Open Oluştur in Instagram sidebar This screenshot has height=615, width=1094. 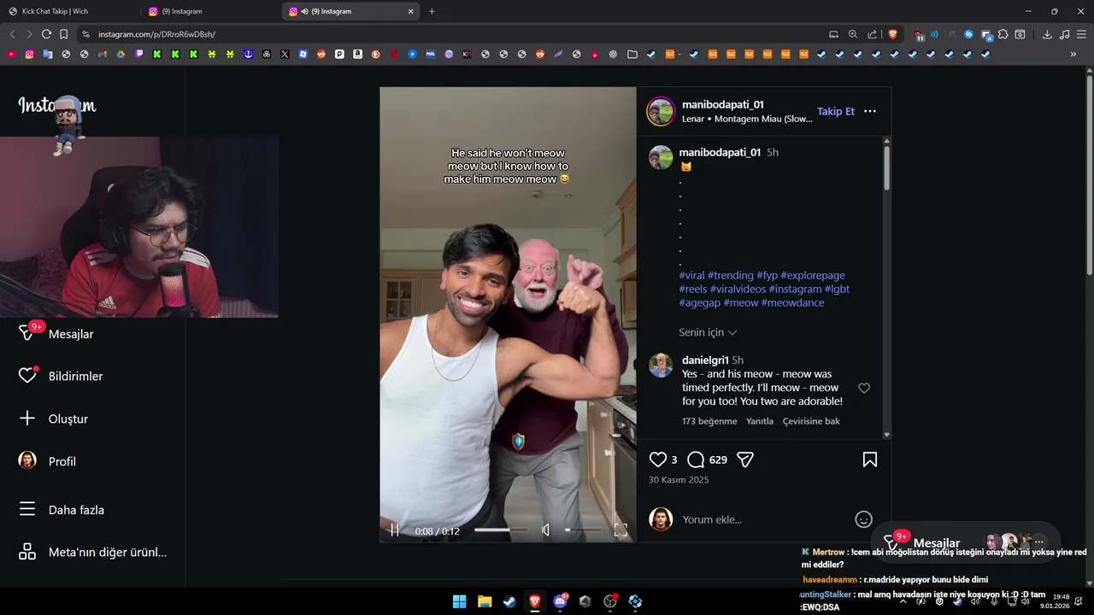point(53,419)
